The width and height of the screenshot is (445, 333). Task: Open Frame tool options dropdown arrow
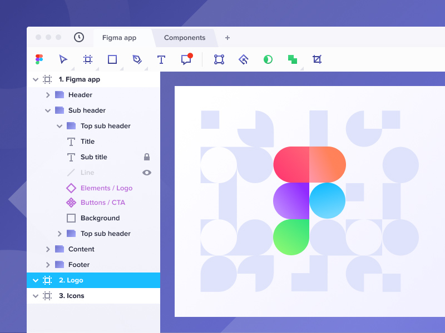pos(97,68)
